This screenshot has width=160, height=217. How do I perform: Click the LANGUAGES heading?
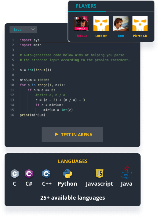(73, 161)
